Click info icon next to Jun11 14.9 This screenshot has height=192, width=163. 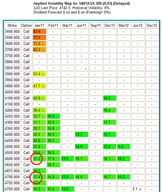point(85,147)
